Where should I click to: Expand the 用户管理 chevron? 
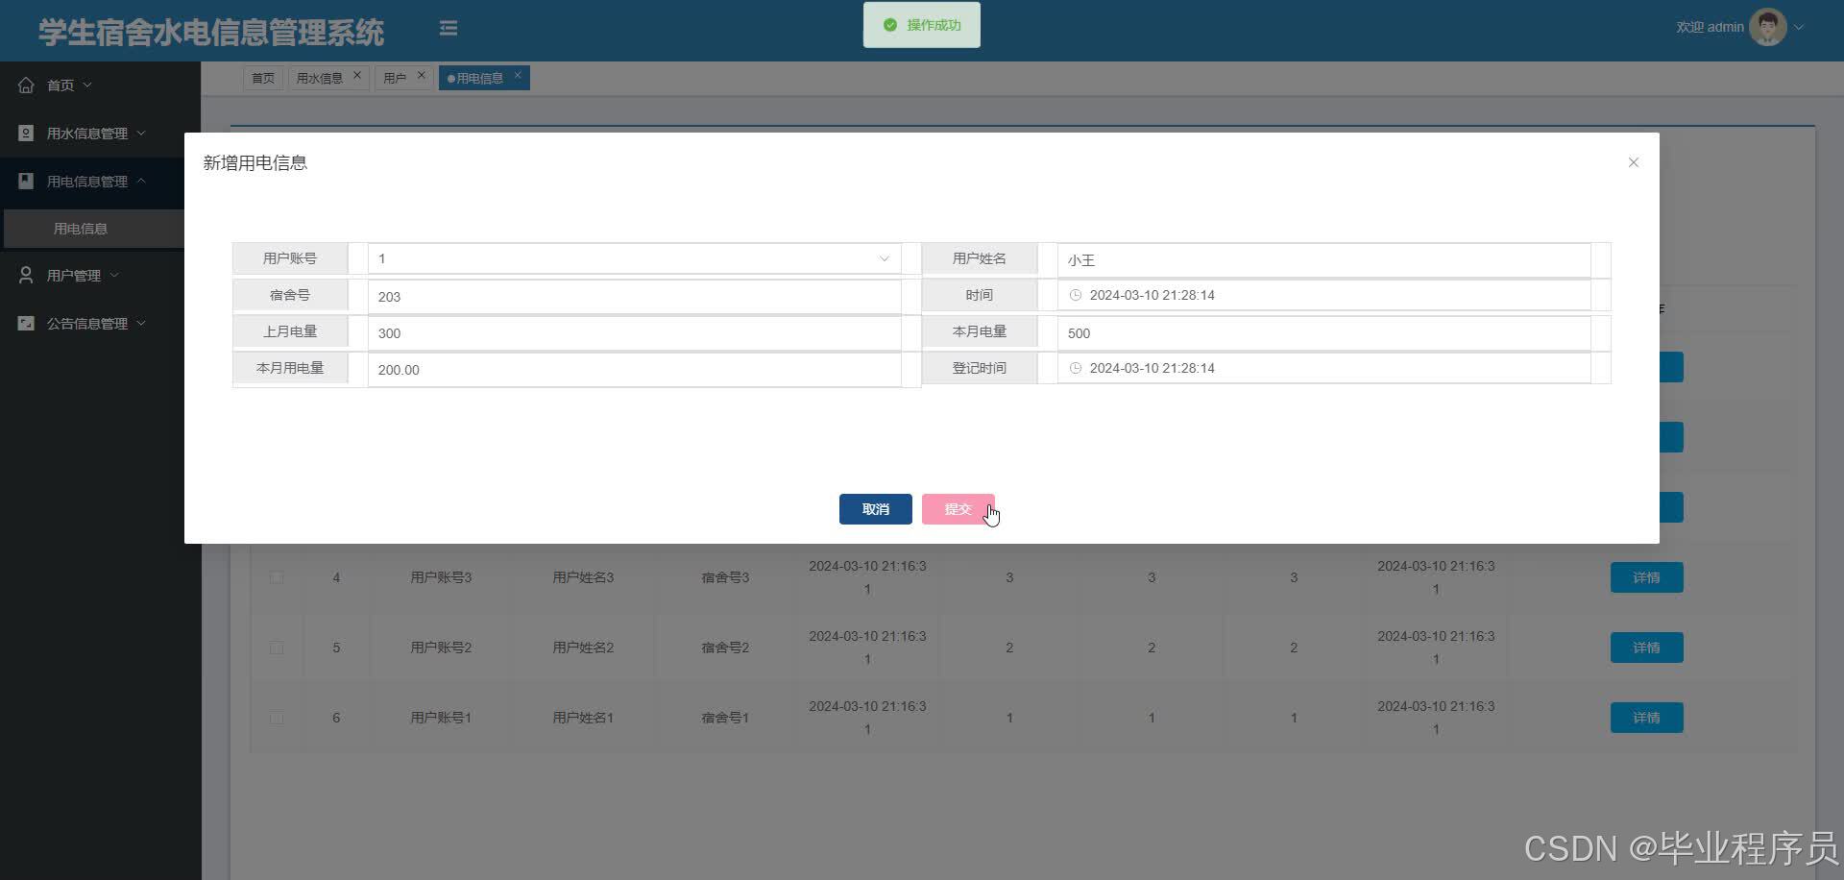(x=114, y=276)
